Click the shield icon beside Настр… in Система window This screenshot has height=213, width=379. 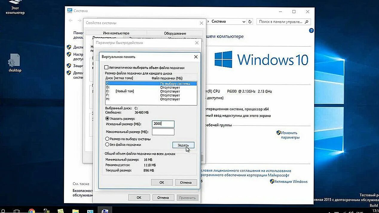pyautogui.click(x=69, y=55)
